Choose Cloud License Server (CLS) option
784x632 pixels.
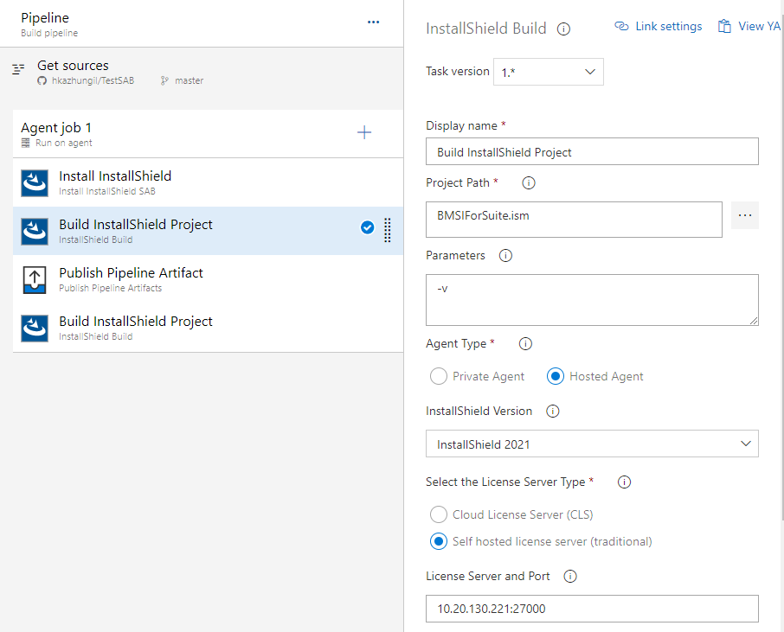(x=439, y=514)
